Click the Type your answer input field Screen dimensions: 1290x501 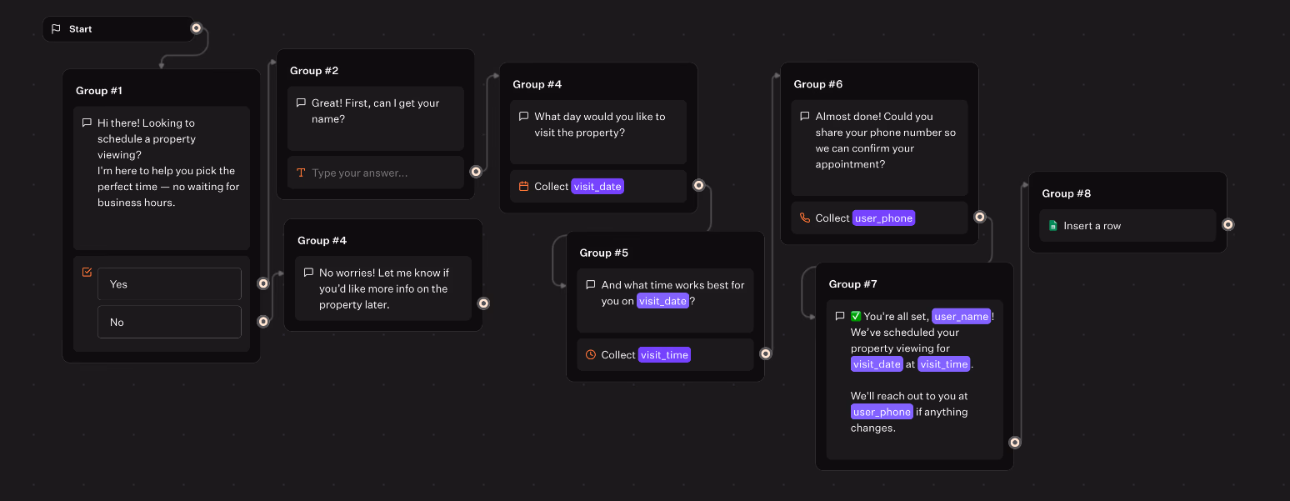pyautogui.click(x=383, y=173)
